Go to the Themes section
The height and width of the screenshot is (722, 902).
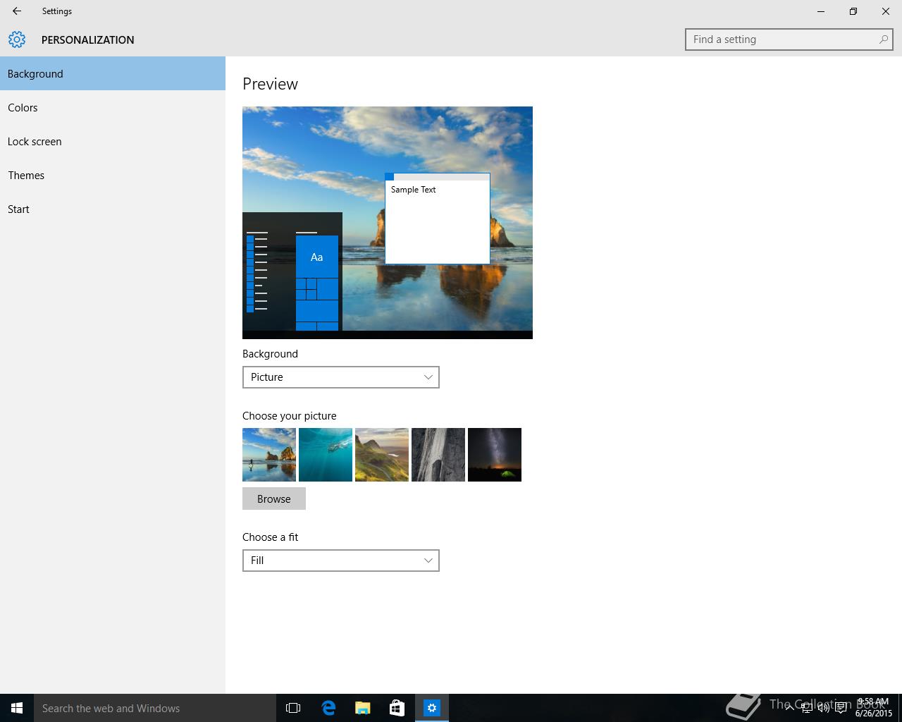(113, 175)
